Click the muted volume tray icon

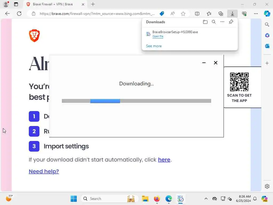tap(230, 199)
